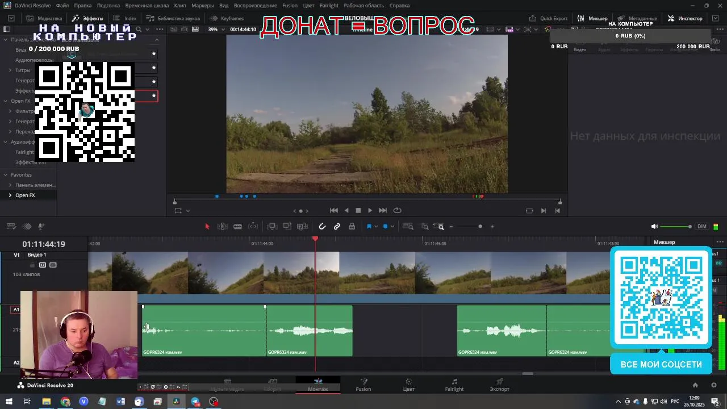Toggle timeline Snapping magnet

click(322, 227)
